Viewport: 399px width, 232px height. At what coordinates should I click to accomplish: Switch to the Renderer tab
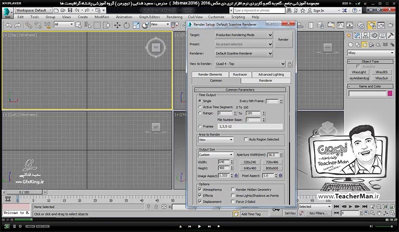pos(266,80)
